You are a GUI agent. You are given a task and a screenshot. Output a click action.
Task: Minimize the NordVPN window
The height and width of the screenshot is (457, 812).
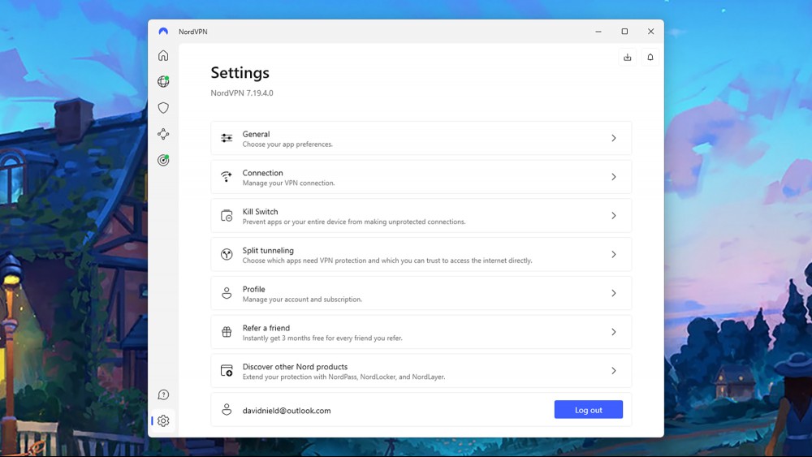click(x=598, y=32)
